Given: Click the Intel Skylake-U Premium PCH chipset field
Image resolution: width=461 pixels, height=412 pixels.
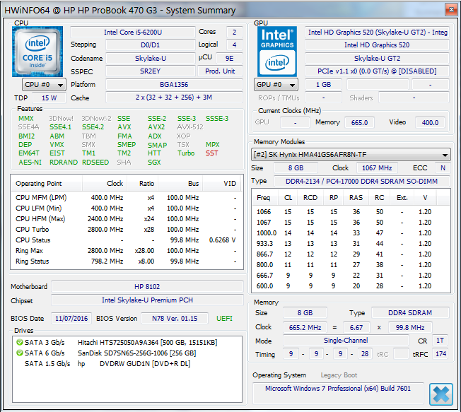Looking at the screenshot, I should coord(147,300).
